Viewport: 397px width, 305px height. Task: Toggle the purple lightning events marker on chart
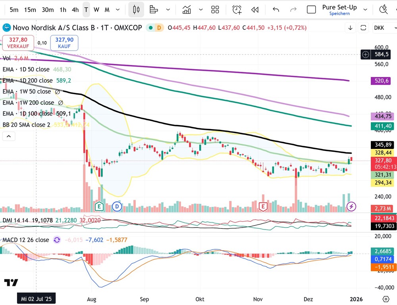[x=351, y=207]
